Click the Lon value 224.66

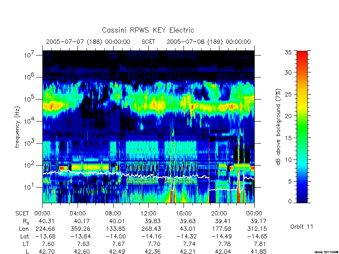click(x=45, y=229)
